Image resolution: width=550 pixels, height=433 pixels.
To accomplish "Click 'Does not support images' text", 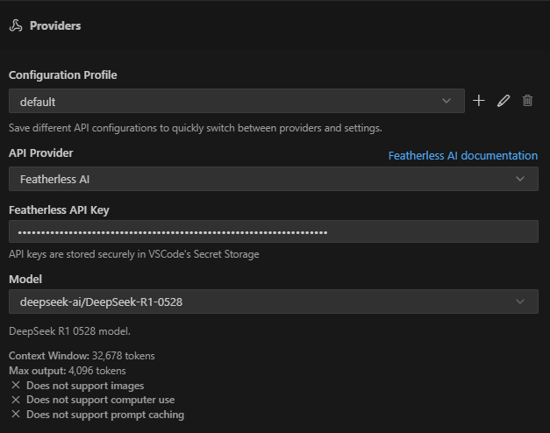I will click(x=85, y=386).
